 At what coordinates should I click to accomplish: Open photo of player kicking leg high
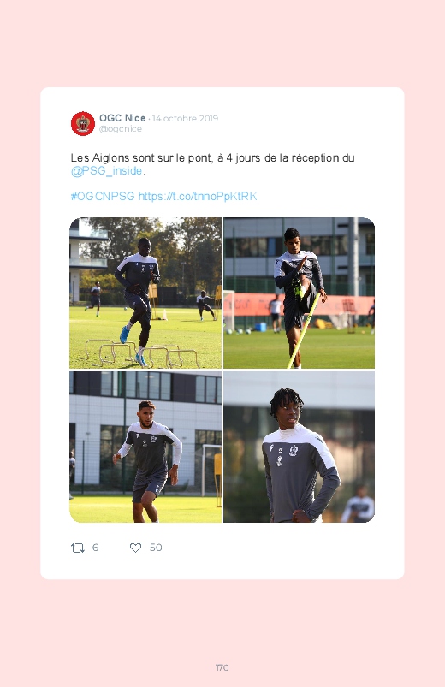299,293
